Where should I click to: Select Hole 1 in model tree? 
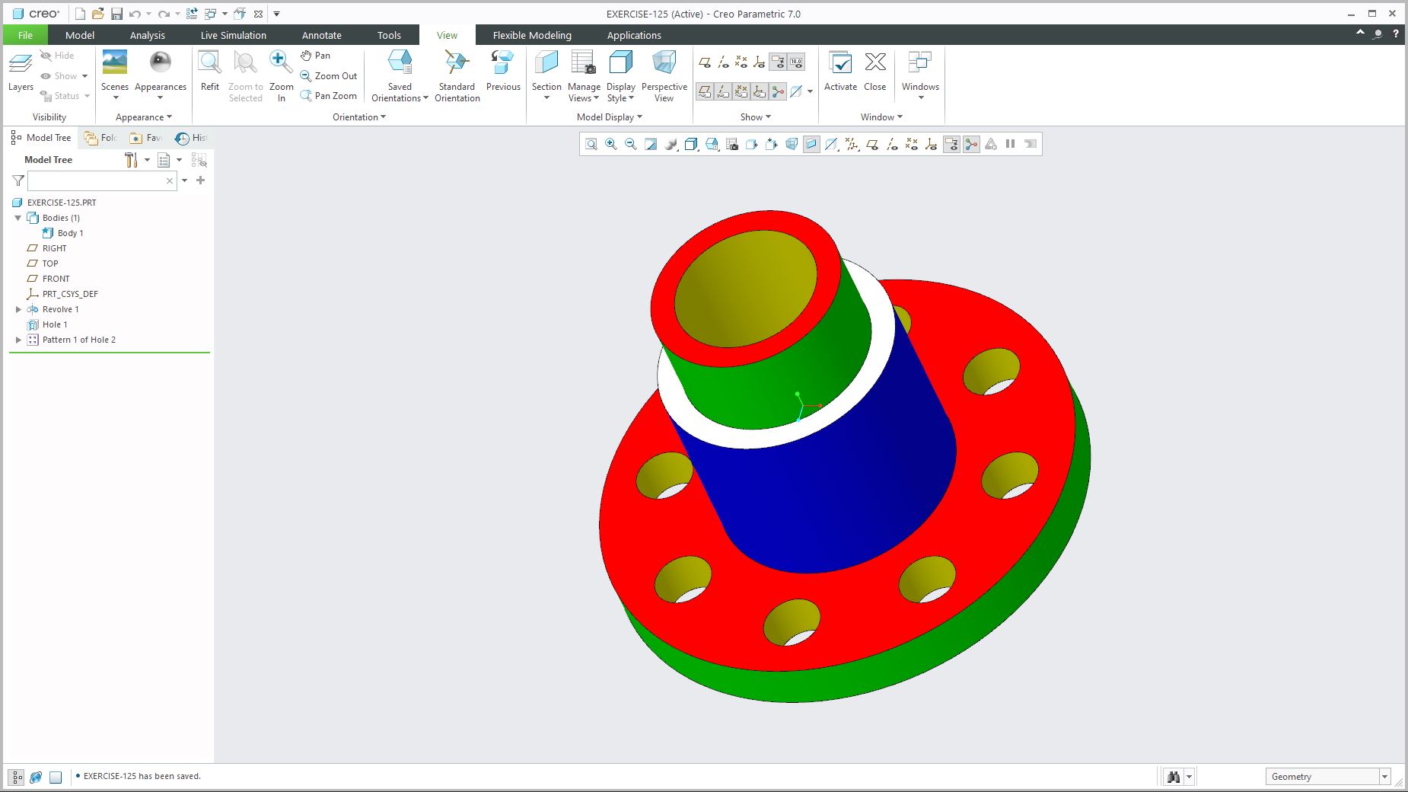[55, 324]
